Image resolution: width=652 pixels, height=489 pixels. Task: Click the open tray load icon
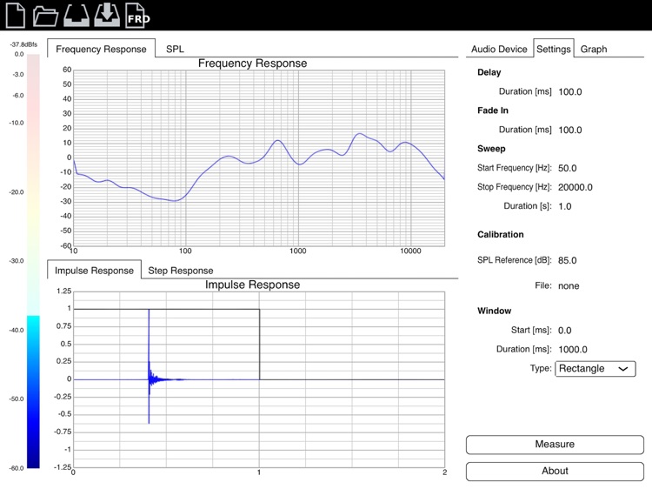click(77, 16)
